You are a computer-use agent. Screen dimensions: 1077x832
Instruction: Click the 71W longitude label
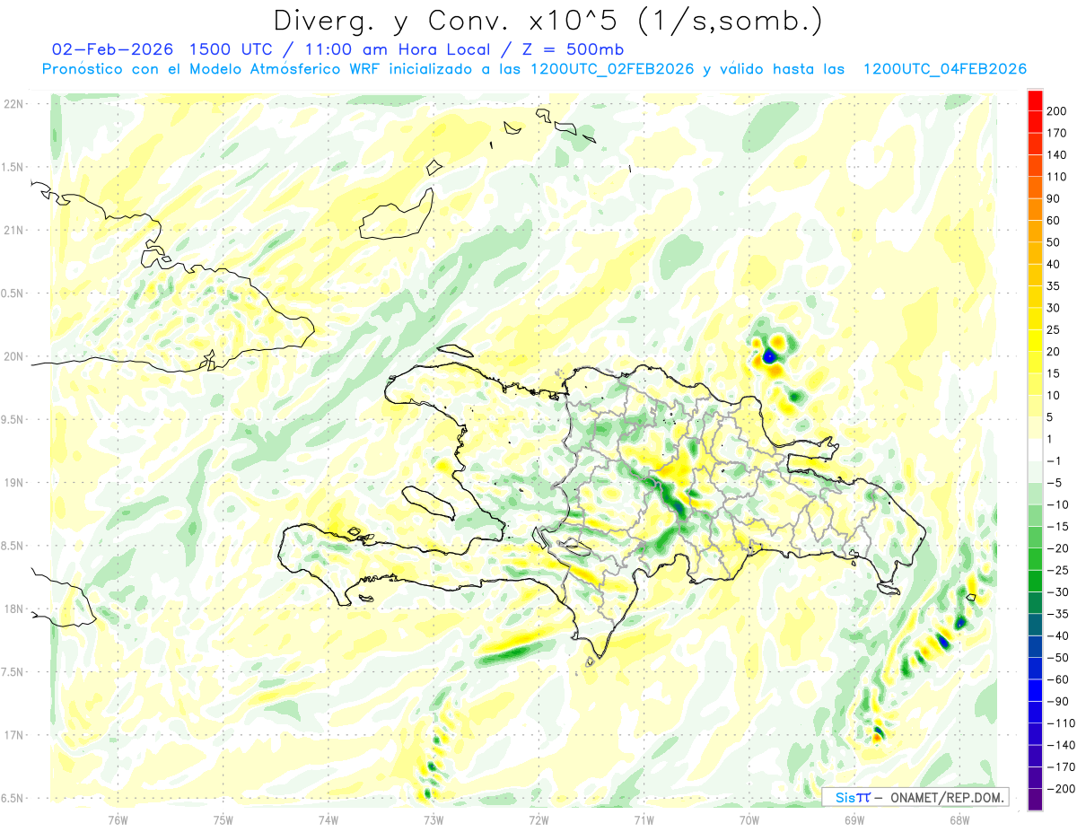[644, 820]
